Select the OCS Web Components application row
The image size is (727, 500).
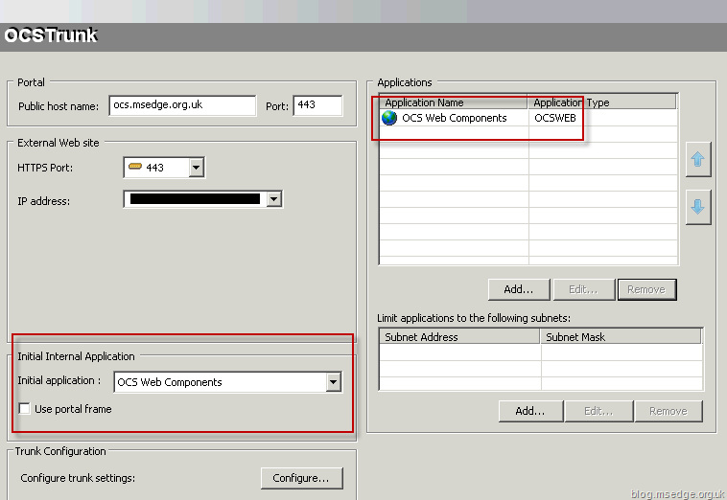tap(528, 118)
